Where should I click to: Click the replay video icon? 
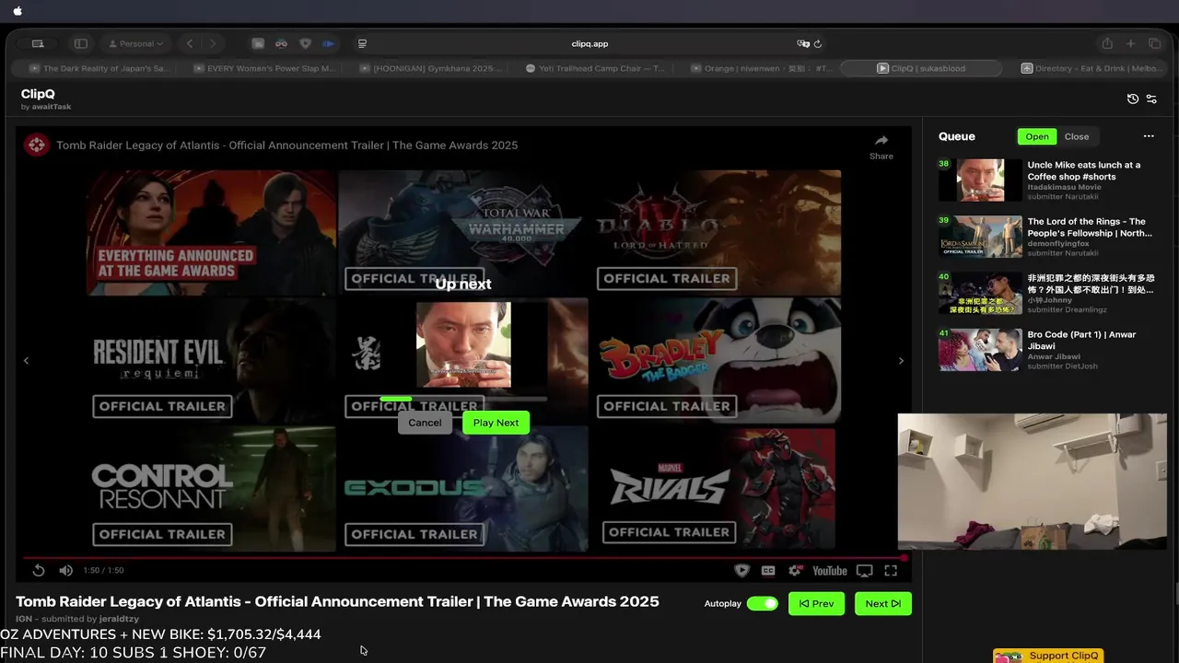[x=39, y=571]
